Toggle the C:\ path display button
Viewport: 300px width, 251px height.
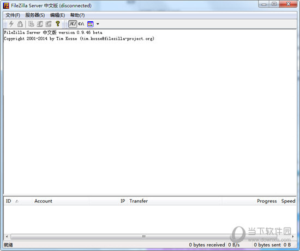click(81, 24)
